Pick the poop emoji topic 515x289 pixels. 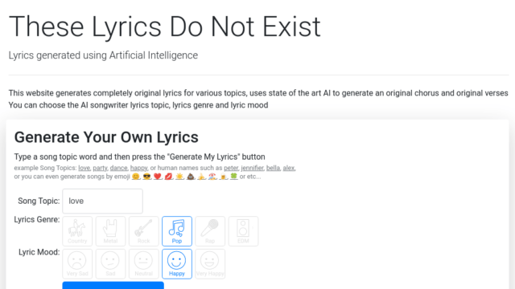[x=191, y=177]
